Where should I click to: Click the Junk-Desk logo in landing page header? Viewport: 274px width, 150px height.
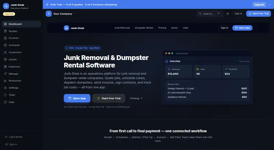pyautogui.click(x=66, y=28)
